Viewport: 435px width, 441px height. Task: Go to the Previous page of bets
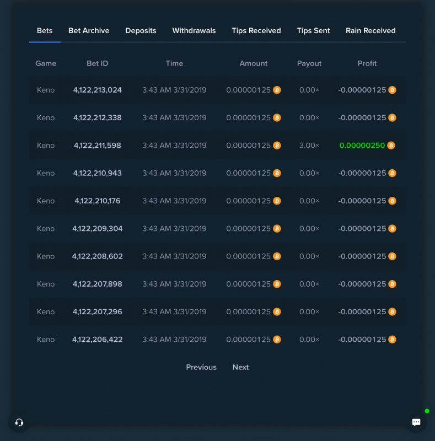(201, 367)
